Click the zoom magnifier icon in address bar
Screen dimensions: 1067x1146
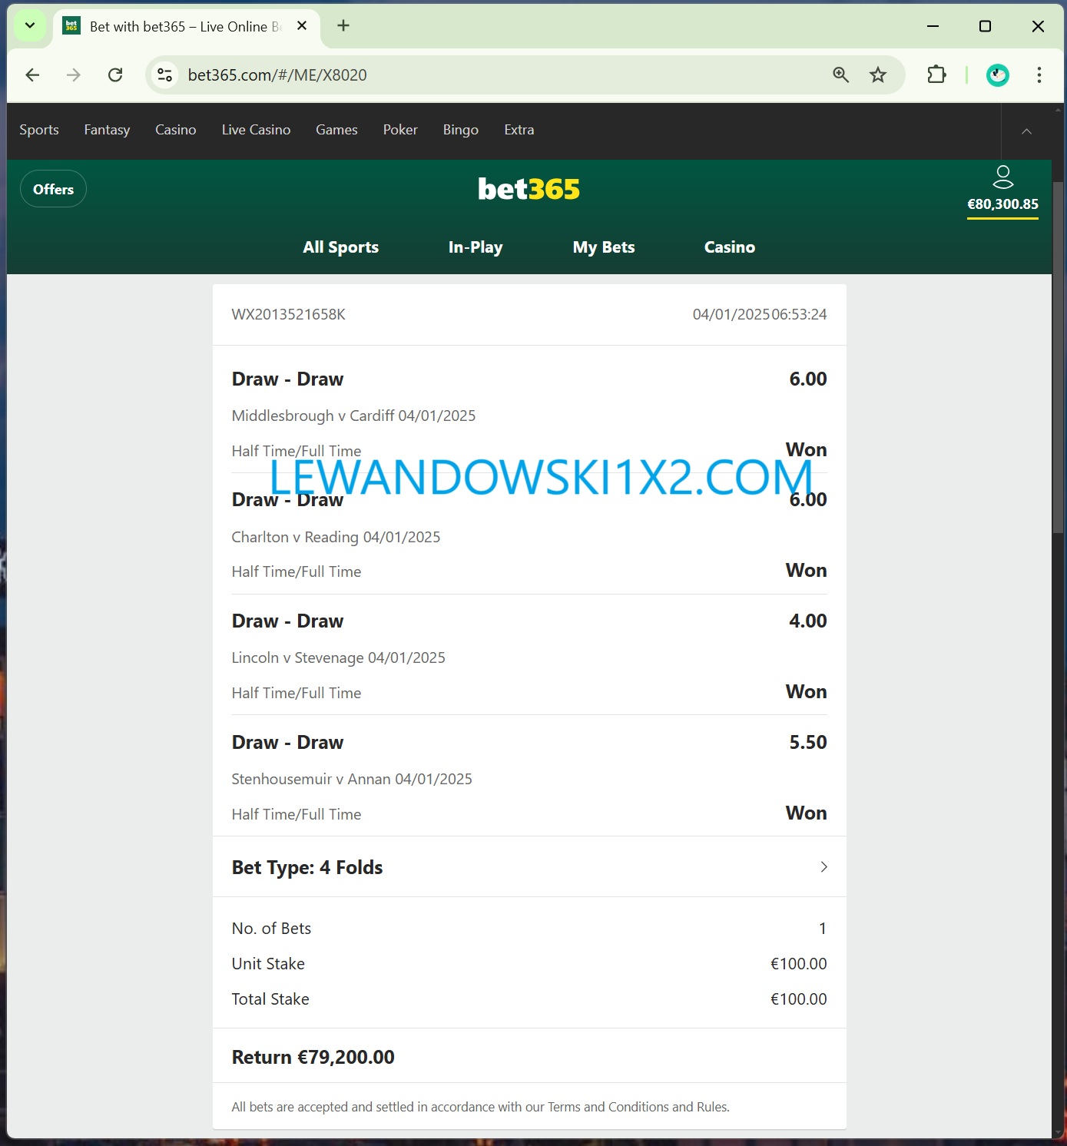click(841, 75)
